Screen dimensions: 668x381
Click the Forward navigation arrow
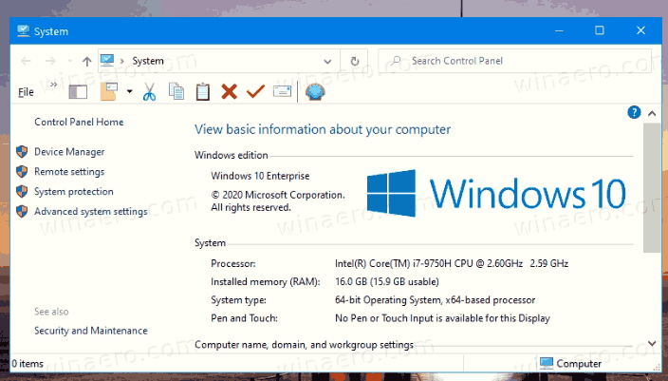[50, 61]
